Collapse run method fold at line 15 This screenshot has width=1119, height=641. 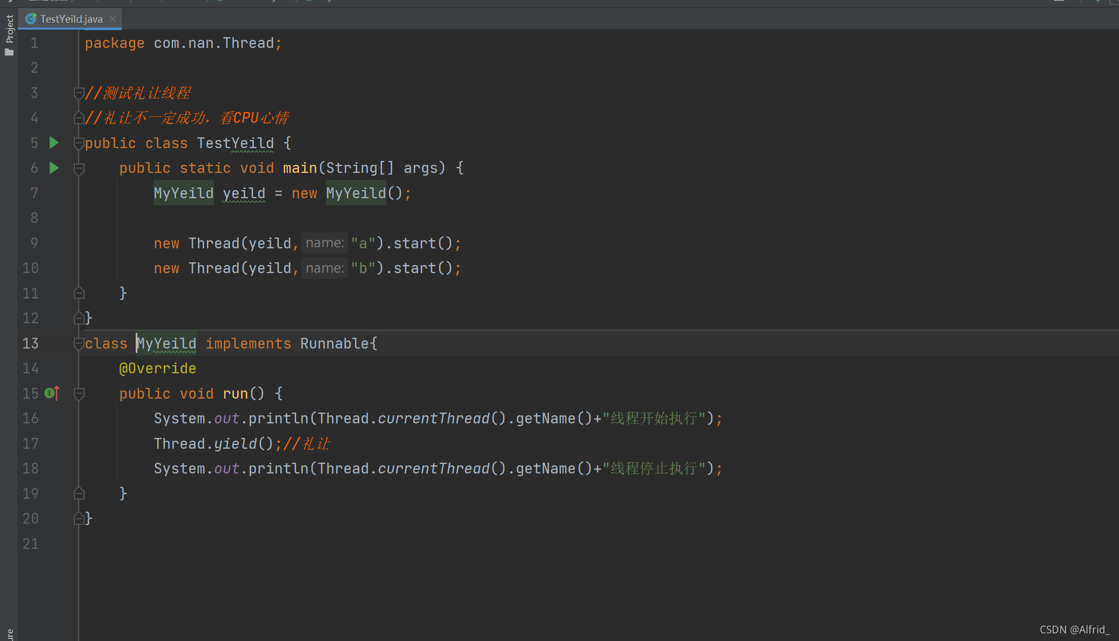(79, 393)
